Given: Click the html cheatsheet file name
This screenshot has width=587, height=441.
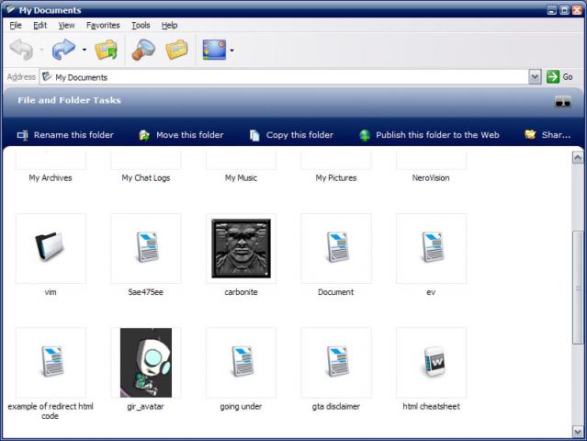Looking at the screenshot, I should click(x=431, y=406).
